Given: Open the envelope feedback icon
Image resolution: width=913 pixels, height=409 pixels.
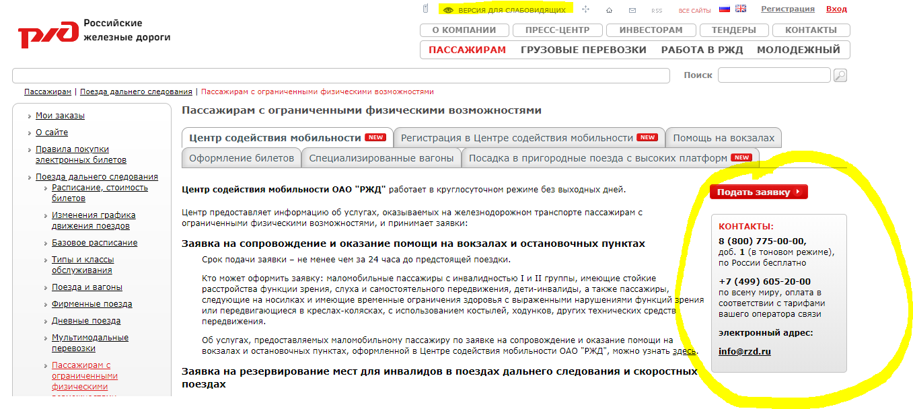Looking at the screenshot, I should click(x=632, y=10).
